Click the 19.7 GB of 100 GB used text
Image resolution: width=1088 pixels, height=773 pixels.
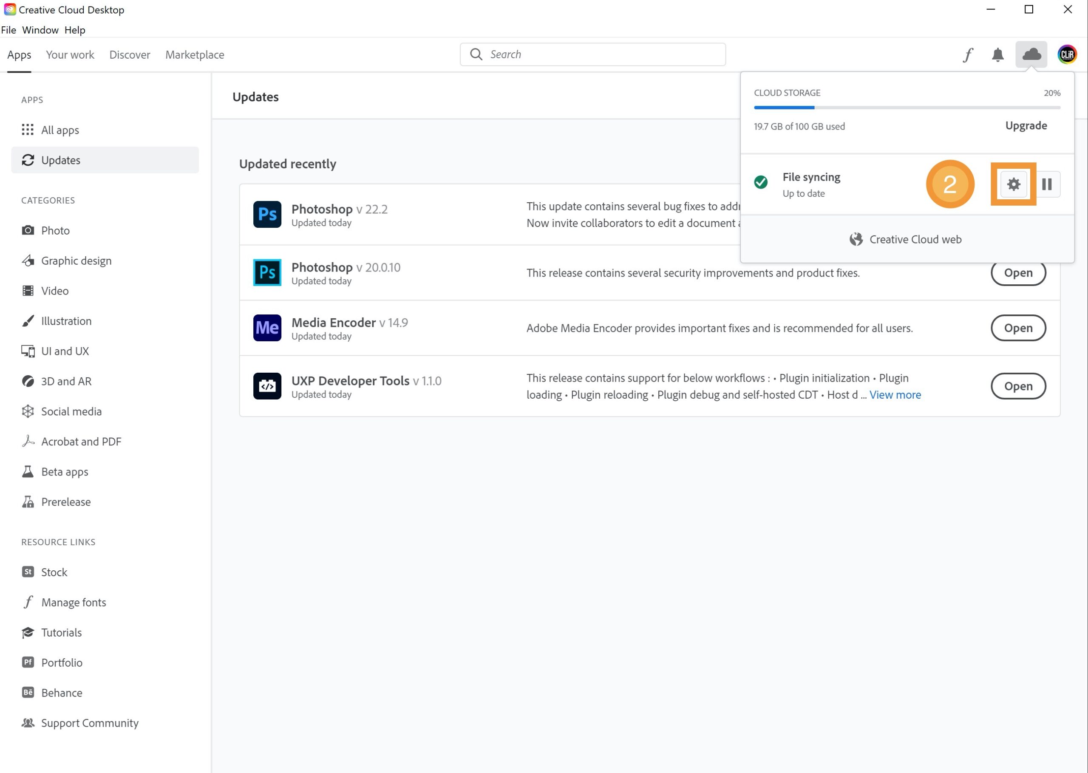799,127
